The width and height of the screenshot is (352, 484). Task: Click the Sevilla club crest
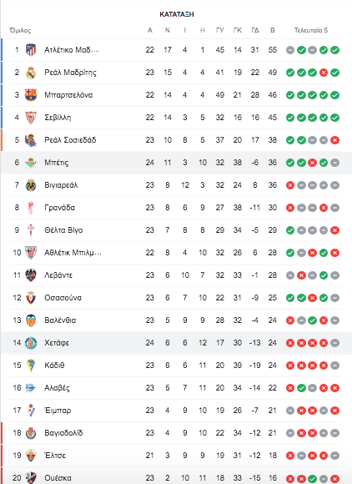coord(31,118)
